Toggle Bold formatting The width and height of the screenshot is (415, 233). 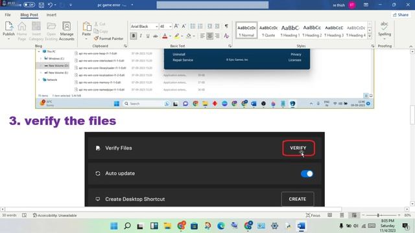pos(134,36)
